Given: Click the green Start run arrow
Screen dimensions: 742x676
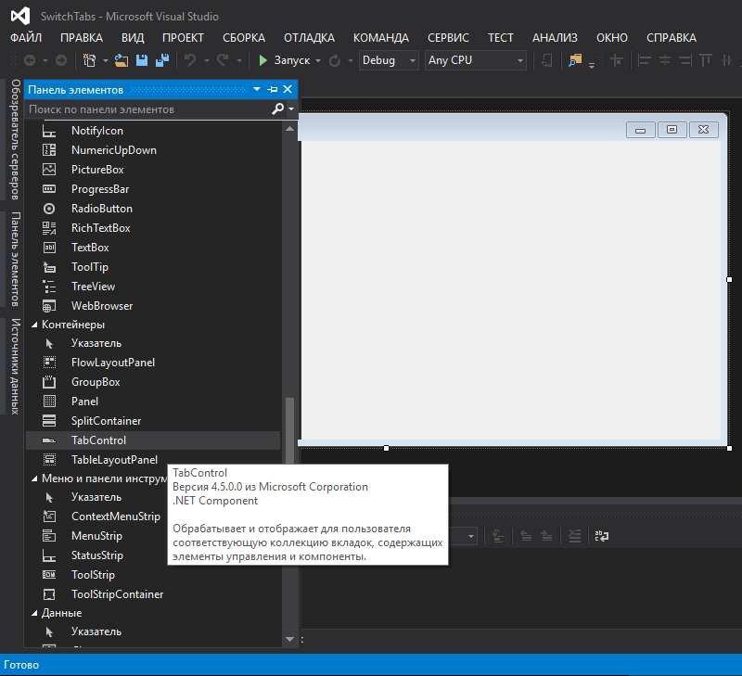Looking at the screenshot, I should tap(262, 60).
